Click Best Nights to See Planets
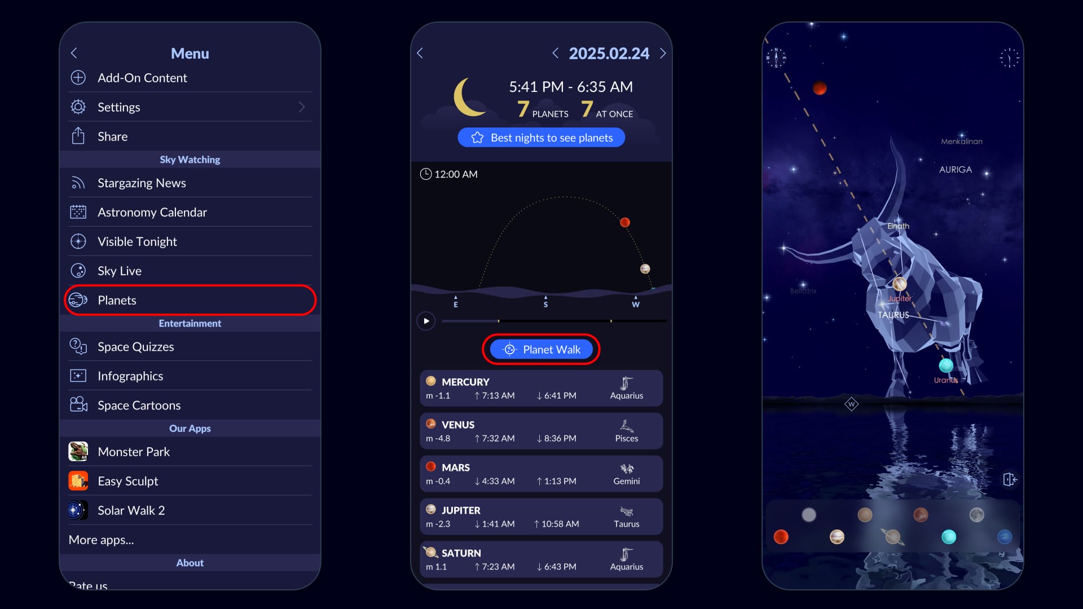 coord(541,137)
